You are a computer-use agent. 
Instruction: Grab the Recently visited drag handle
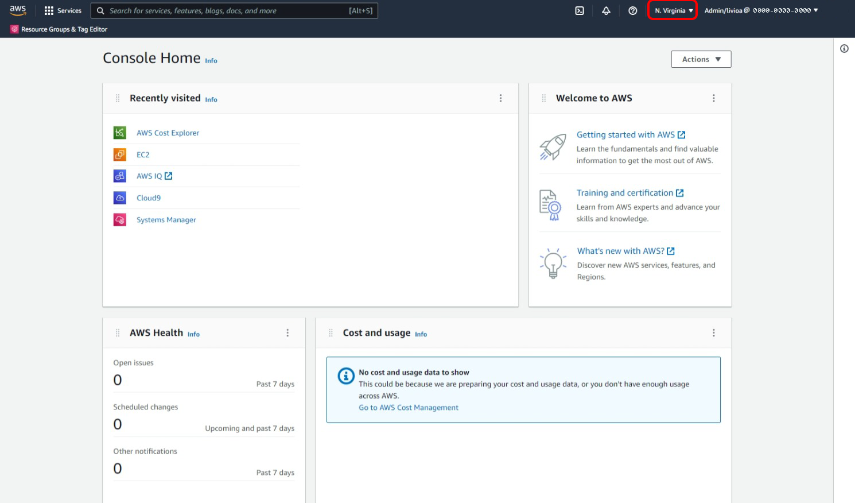[x=118, y=98]
